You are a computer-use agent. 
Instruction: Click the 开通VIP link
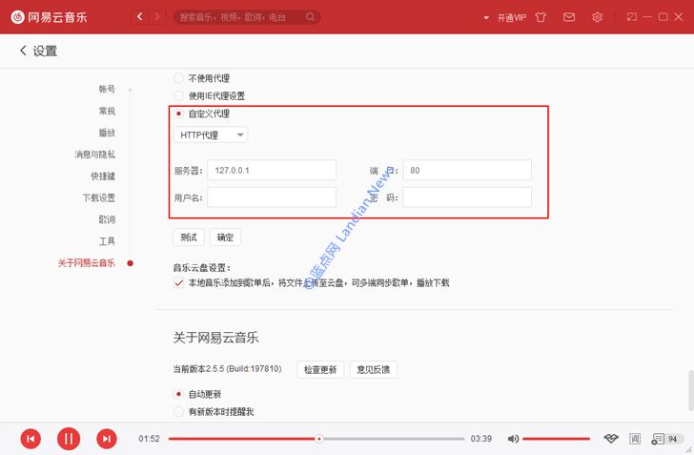click(512, 18)
